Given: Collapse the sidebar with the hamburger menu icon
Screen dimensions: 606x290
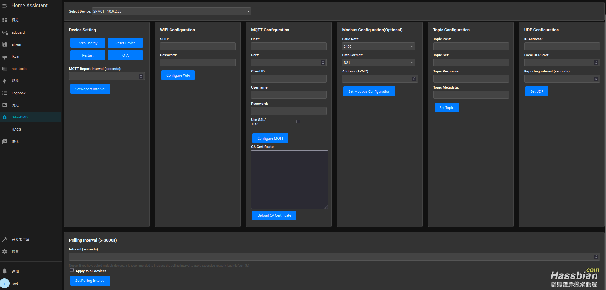Looking at the screenshot, I should [4, 6].
